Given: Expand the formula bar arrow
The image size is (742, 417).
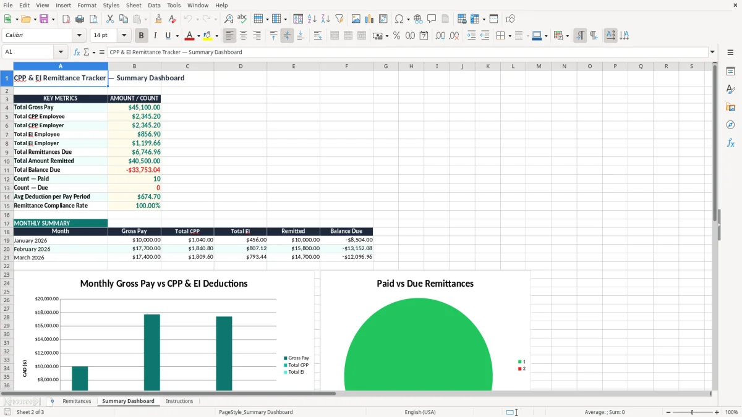Looking at the screenshot, I should point(712,52).
